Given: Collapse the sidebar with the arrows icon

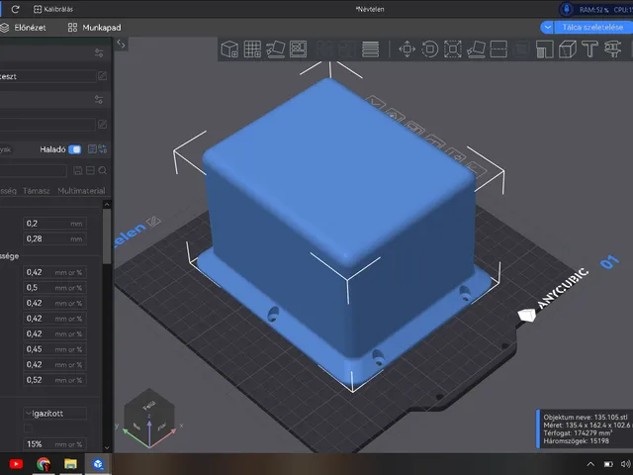Looking at the screenshot, I should 121,44.
